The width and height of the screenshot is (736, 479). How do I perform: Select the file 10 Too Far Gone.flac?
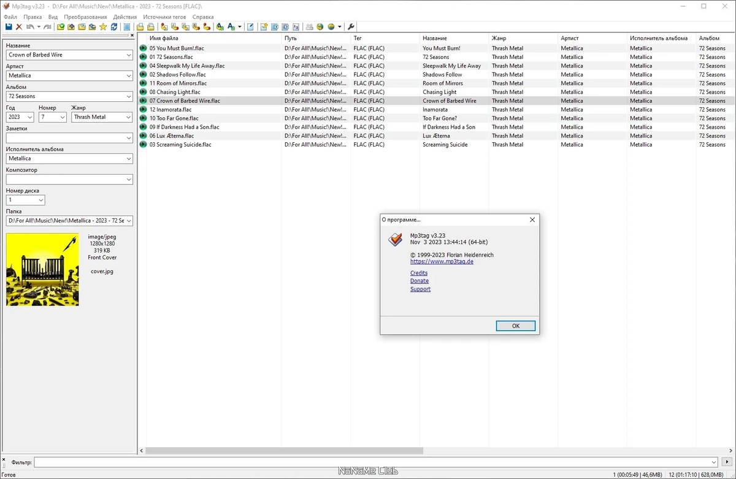coord(174,118)
